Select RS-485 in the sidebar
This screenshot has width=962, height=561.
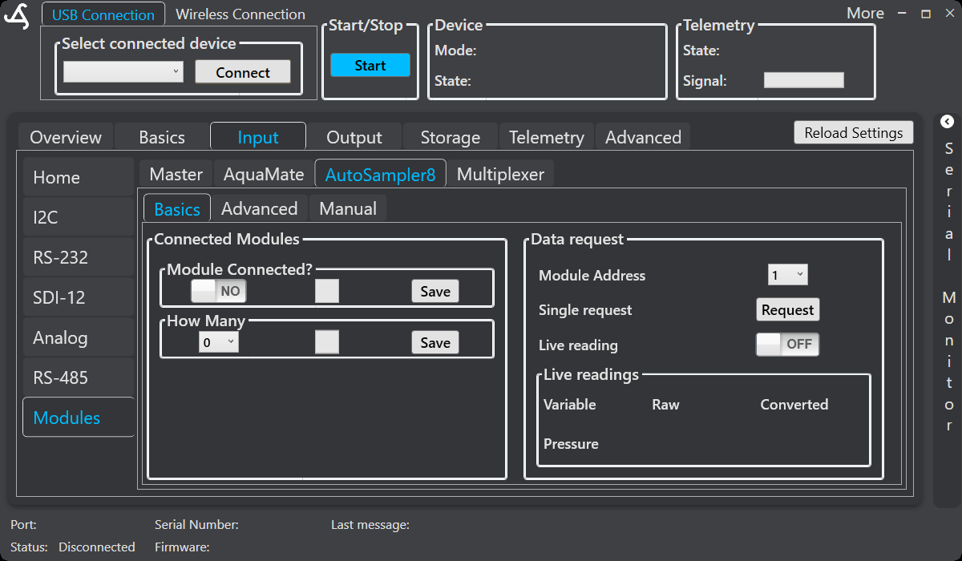point(79,377)
